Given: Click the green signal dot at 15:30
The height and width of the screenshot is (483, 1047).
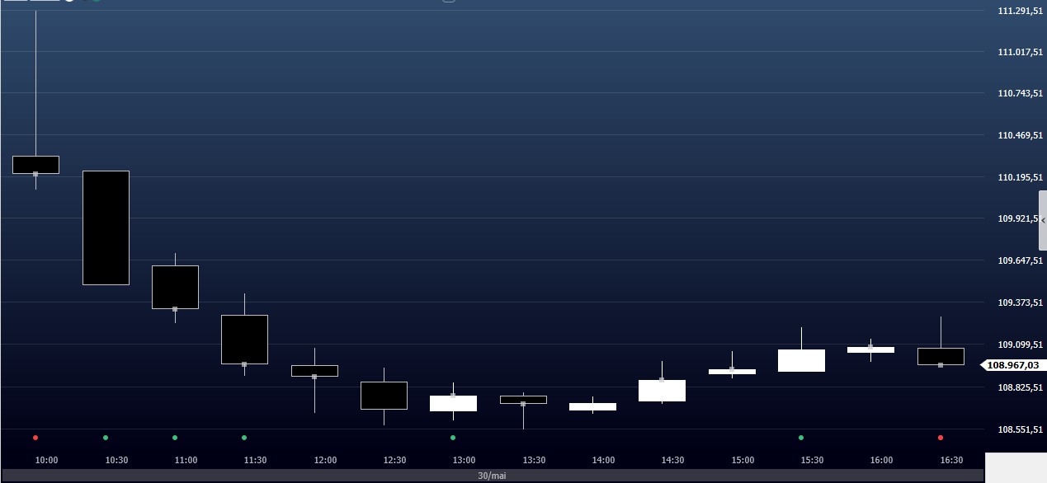Looking at the screenshot, I should point(801,438).
